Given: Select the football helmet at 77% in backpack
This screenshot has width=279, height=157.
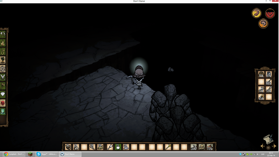Looking at the screenshot, I should coord(261,74).
